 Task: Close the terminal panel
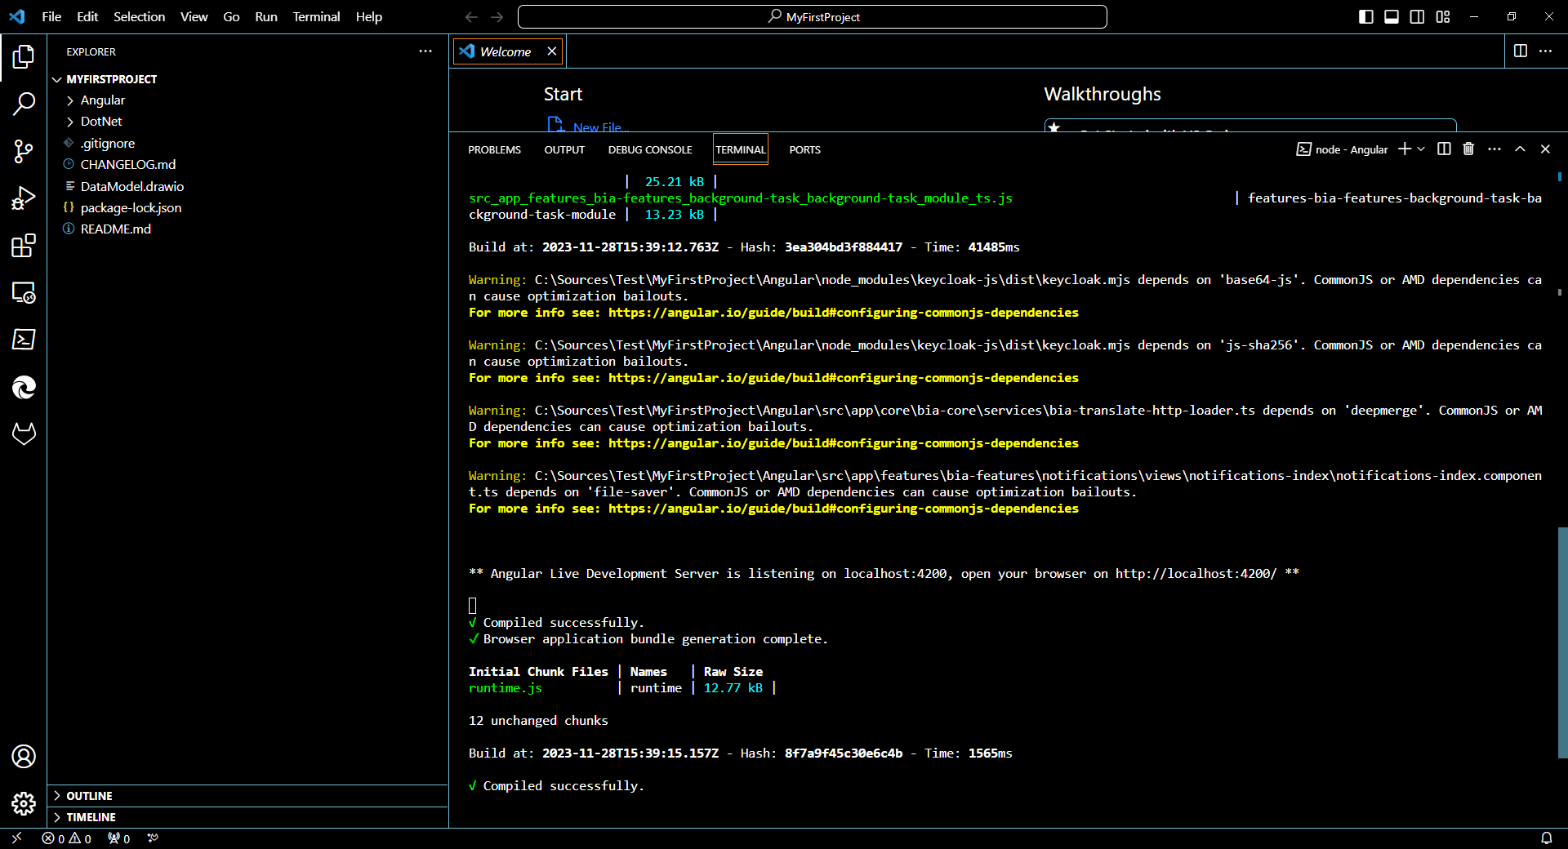click(x=1545, y=149)
